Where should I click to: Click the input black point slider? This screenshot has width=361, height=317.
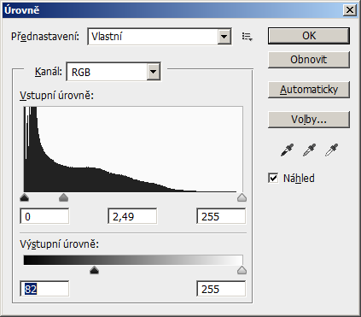pyautogui.click(x=25, y=197)
